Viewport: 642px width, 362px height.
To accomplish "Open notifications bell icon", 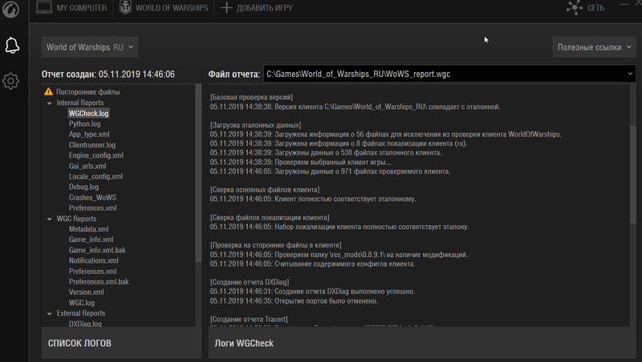I will point(12,46).
